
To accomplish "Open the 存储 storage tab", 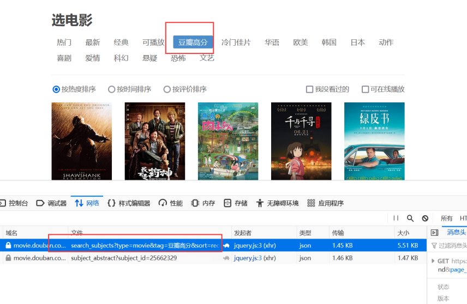I will click(235, 203).
